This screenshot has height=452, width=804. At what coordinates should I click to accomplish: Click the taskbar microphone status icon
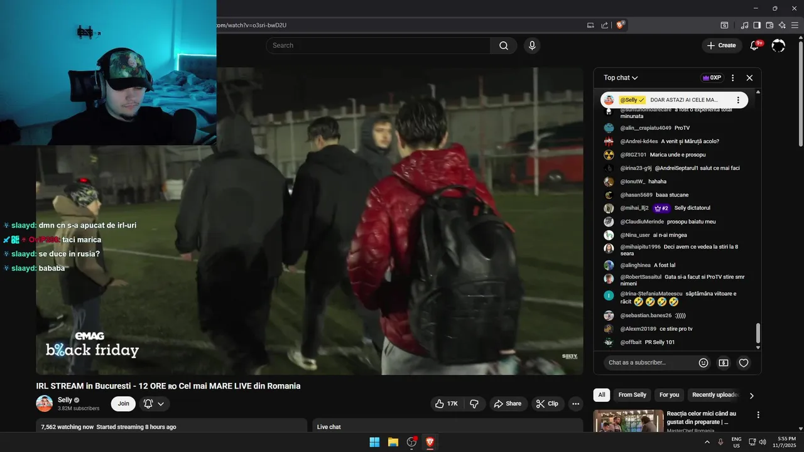(x=720, y=442)
